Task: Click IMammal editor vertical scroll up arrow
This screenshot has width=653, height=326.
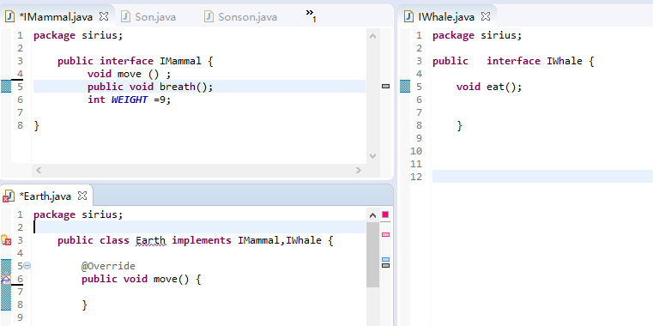Action: point(372,36)
